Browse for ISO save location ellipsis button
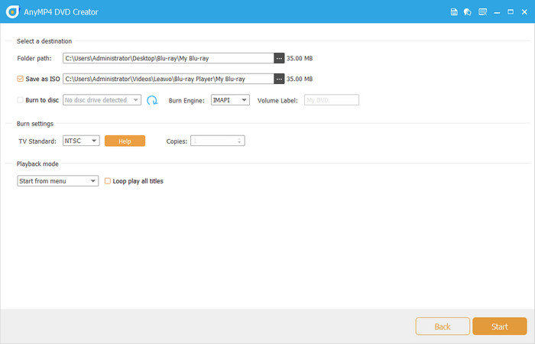The image size is (535, 344). point(279,79)
